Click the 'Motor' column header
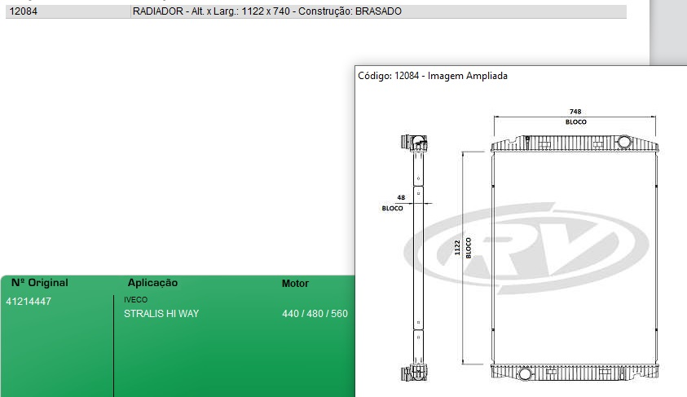This screenshot has height=397, width=687. 295,284
